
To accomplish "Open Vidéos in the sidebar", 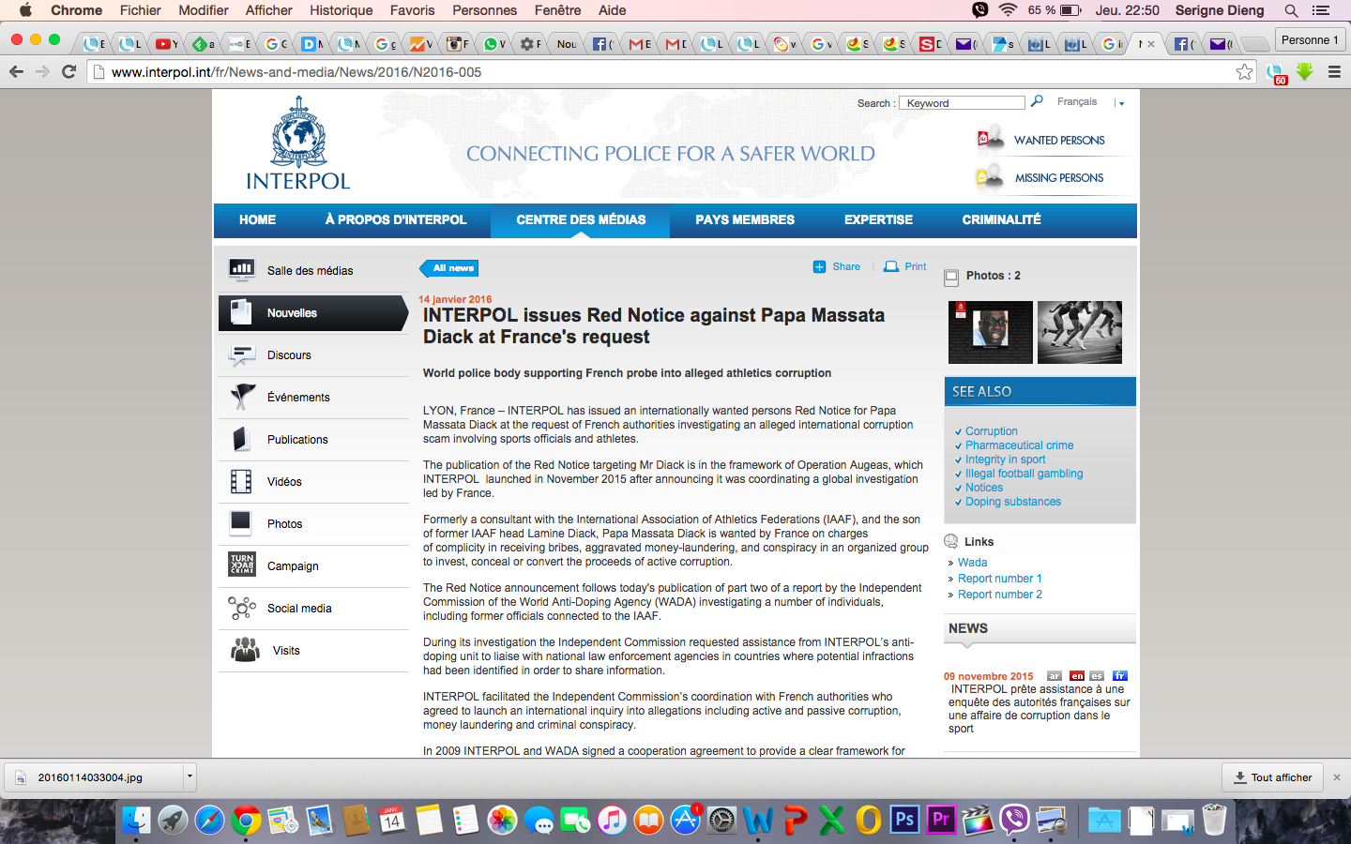I will pyautogui.click(x=313, y=482).
